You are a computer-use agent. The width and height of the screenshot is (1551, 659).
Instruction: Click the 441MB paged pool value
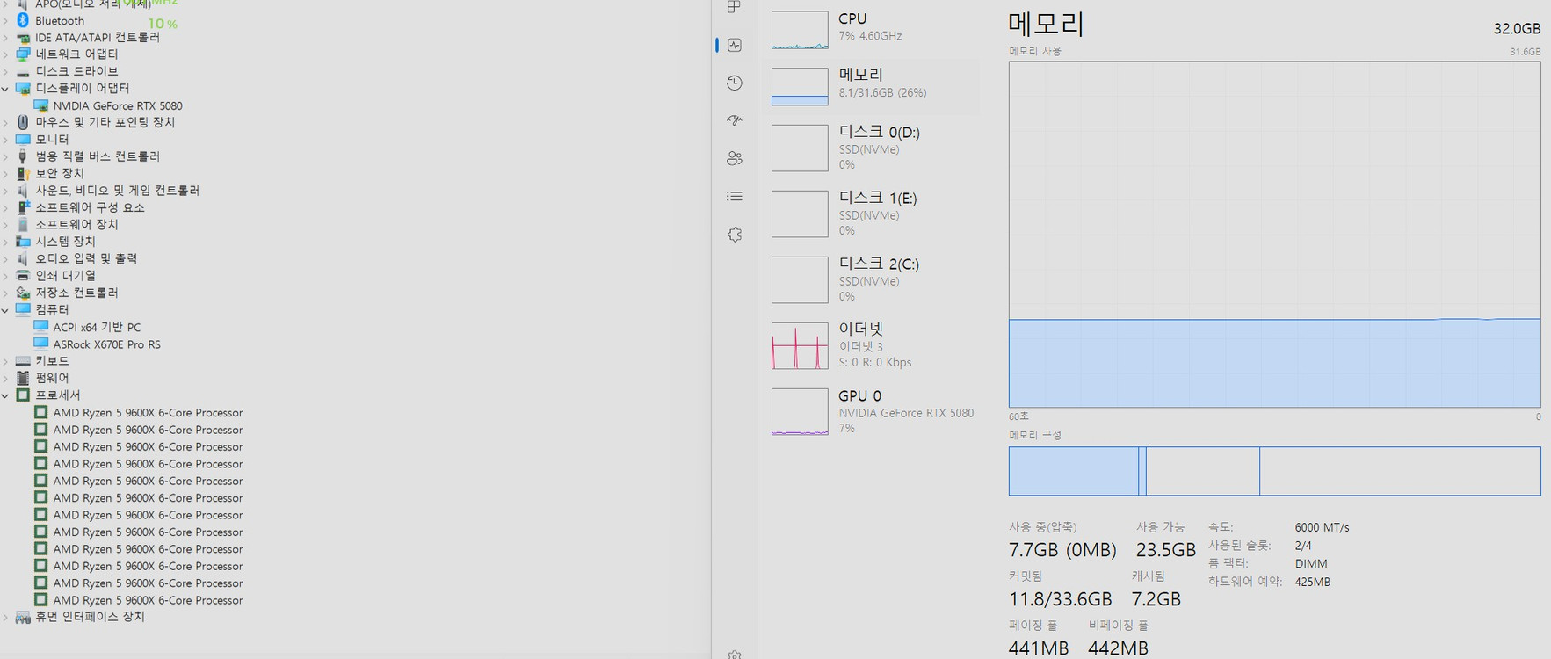coord(1039,648)
